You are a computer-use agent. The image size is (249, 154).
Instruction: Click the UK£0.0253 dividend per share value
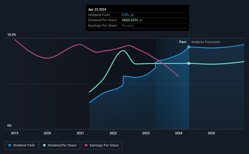click(130, 20)
